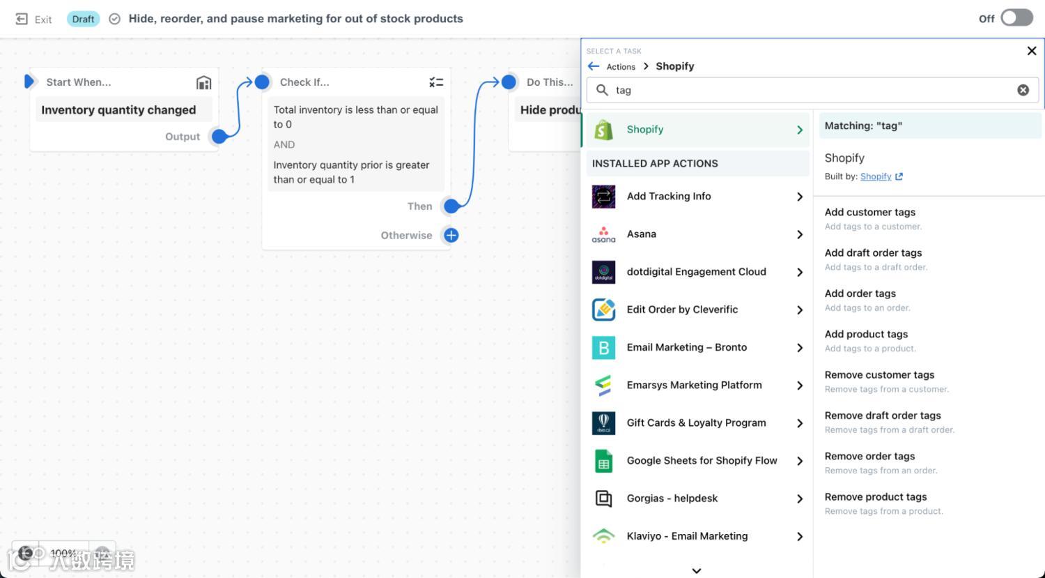1045x578 pixels.
Task: Select the Inventory quantity changed trigger
Action: 124,110
